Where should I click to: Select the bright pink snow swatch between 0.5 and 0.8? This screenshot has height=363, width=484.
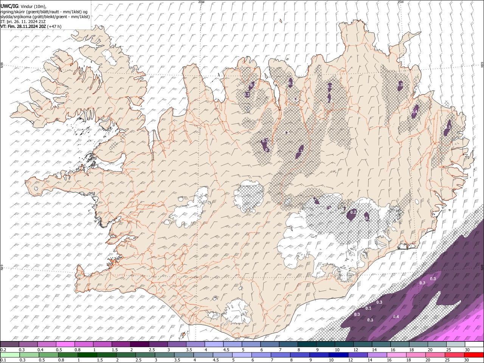pos(65,344)
